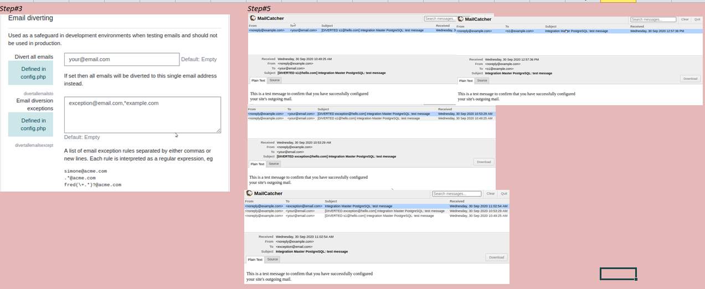The height and width of the screenshot is (289, 705).
Task: Click the 'Step#3' label
Action: pyautogui.click(x=11, y=8)
